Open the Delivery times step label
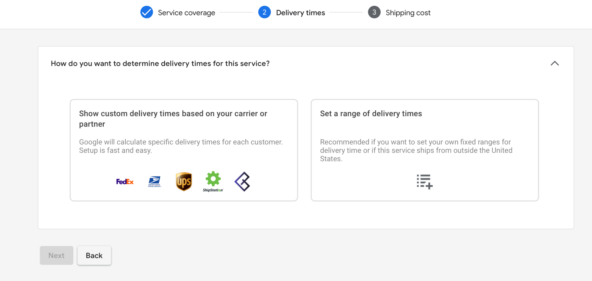 [x=301, y=13]
